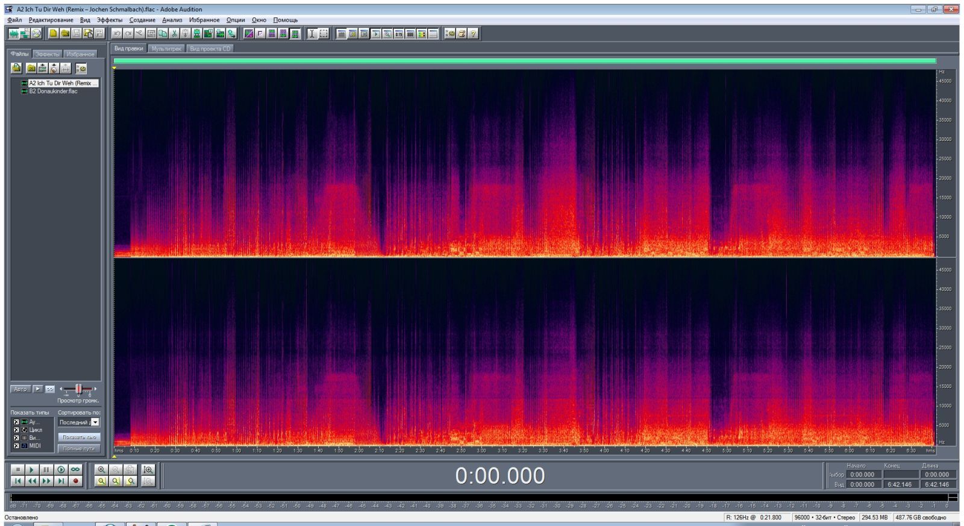This screenshot has width=964, height=526.
Task: Toggle Video file type checkbox
Action: point(16,438)
